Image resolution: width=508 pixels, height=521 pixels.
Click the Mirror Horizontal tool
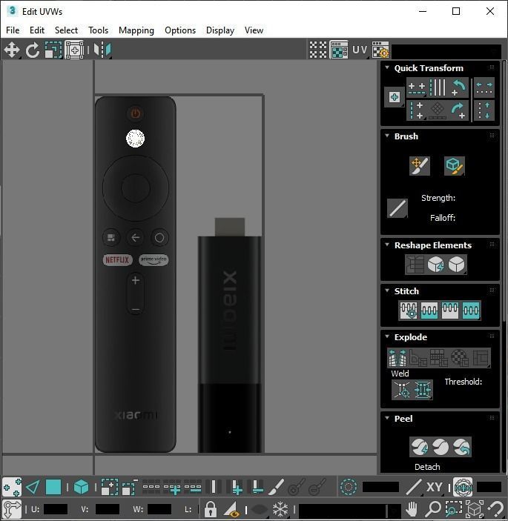click(x=102, y=50)
